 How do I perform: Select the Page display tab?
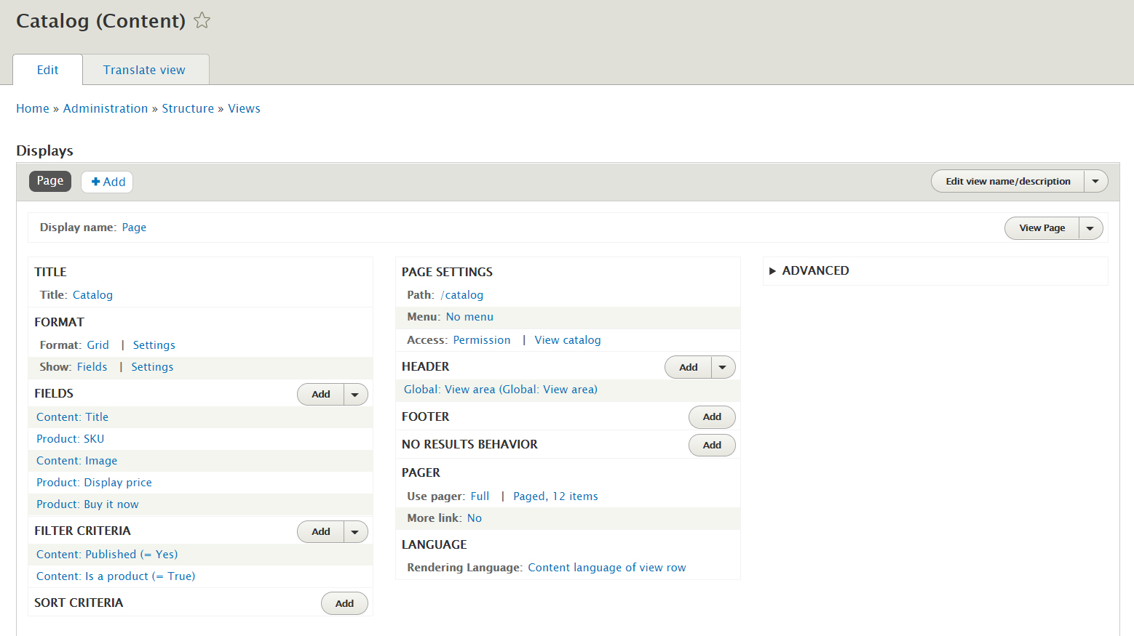click(50, 181)
